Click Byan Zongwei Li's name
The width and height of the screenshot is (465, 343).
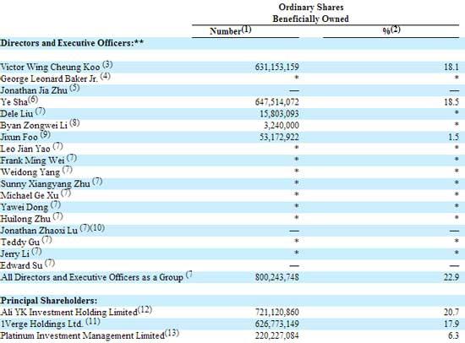coord(34,125)
